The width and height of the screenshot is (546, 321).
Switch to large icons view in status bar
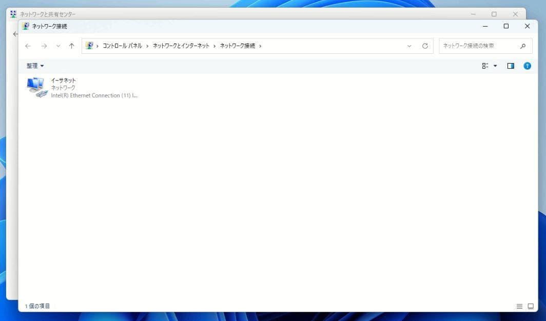531,306
